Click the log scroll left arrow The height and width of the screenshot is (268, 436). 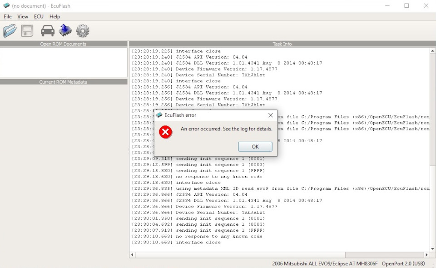tap(132, 255)
